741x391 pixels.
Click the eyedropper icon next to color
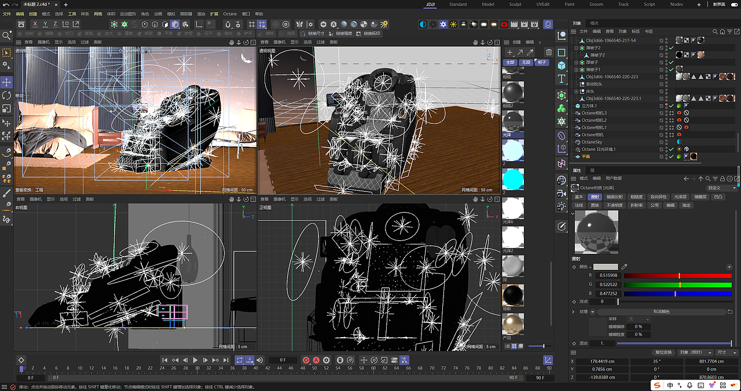pyautogui.click(x=625, y=267)
